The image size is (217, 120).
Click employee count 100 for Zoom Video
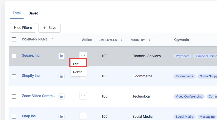click(104, 96)
